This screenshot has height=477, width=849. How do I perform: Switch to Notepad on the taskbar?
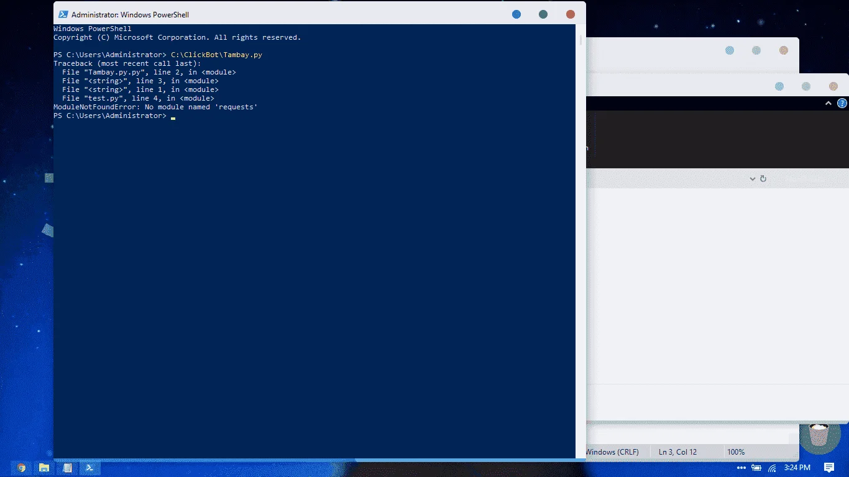click(x=67, y=468)
